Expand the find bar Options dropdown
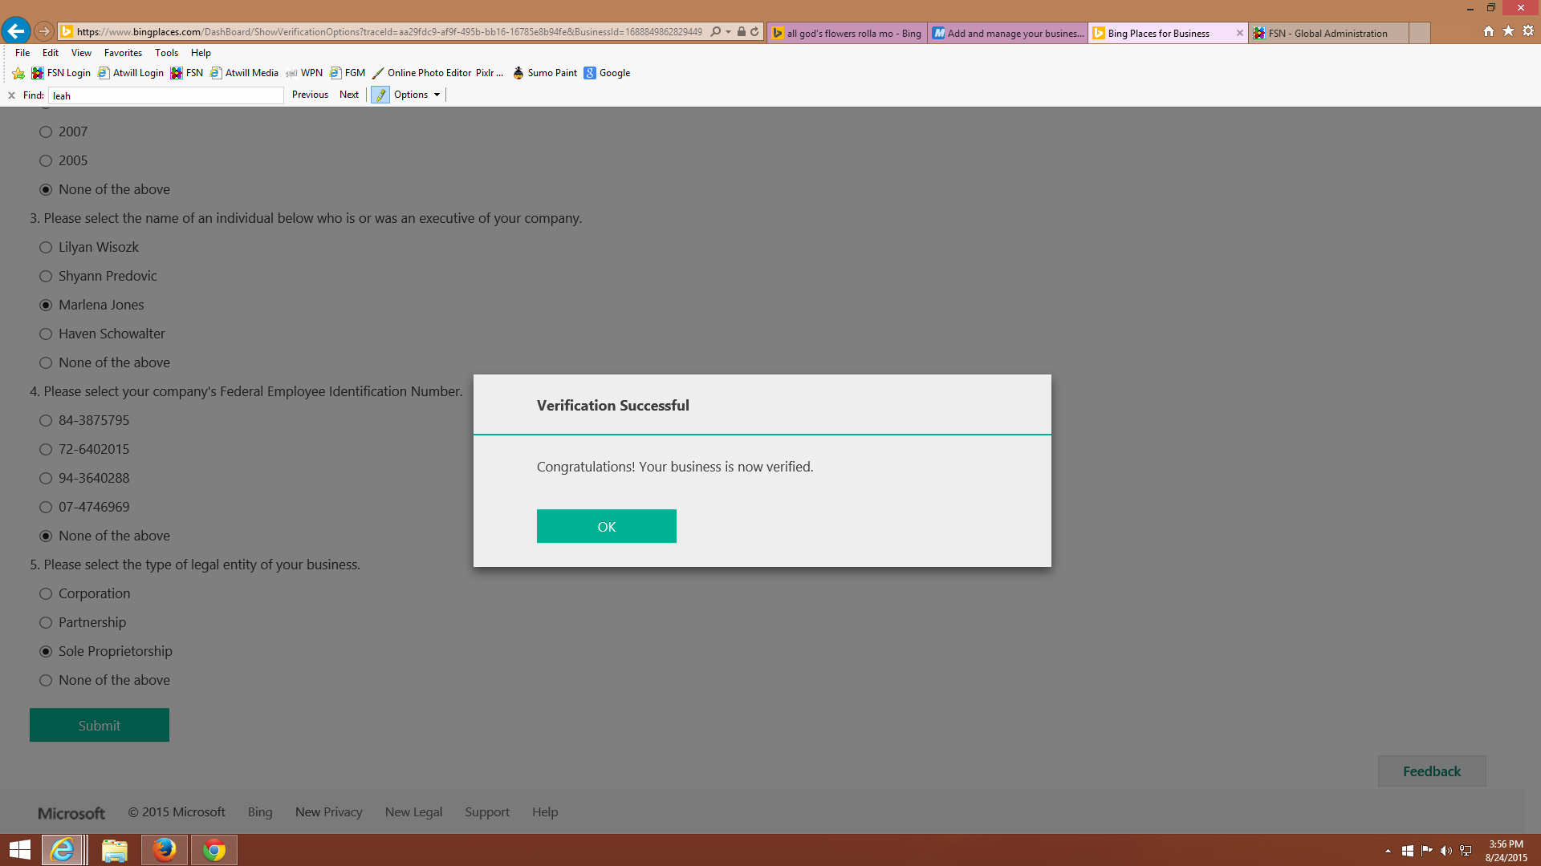The height and width of the screenshot is (866, 1541). point(417,95)
